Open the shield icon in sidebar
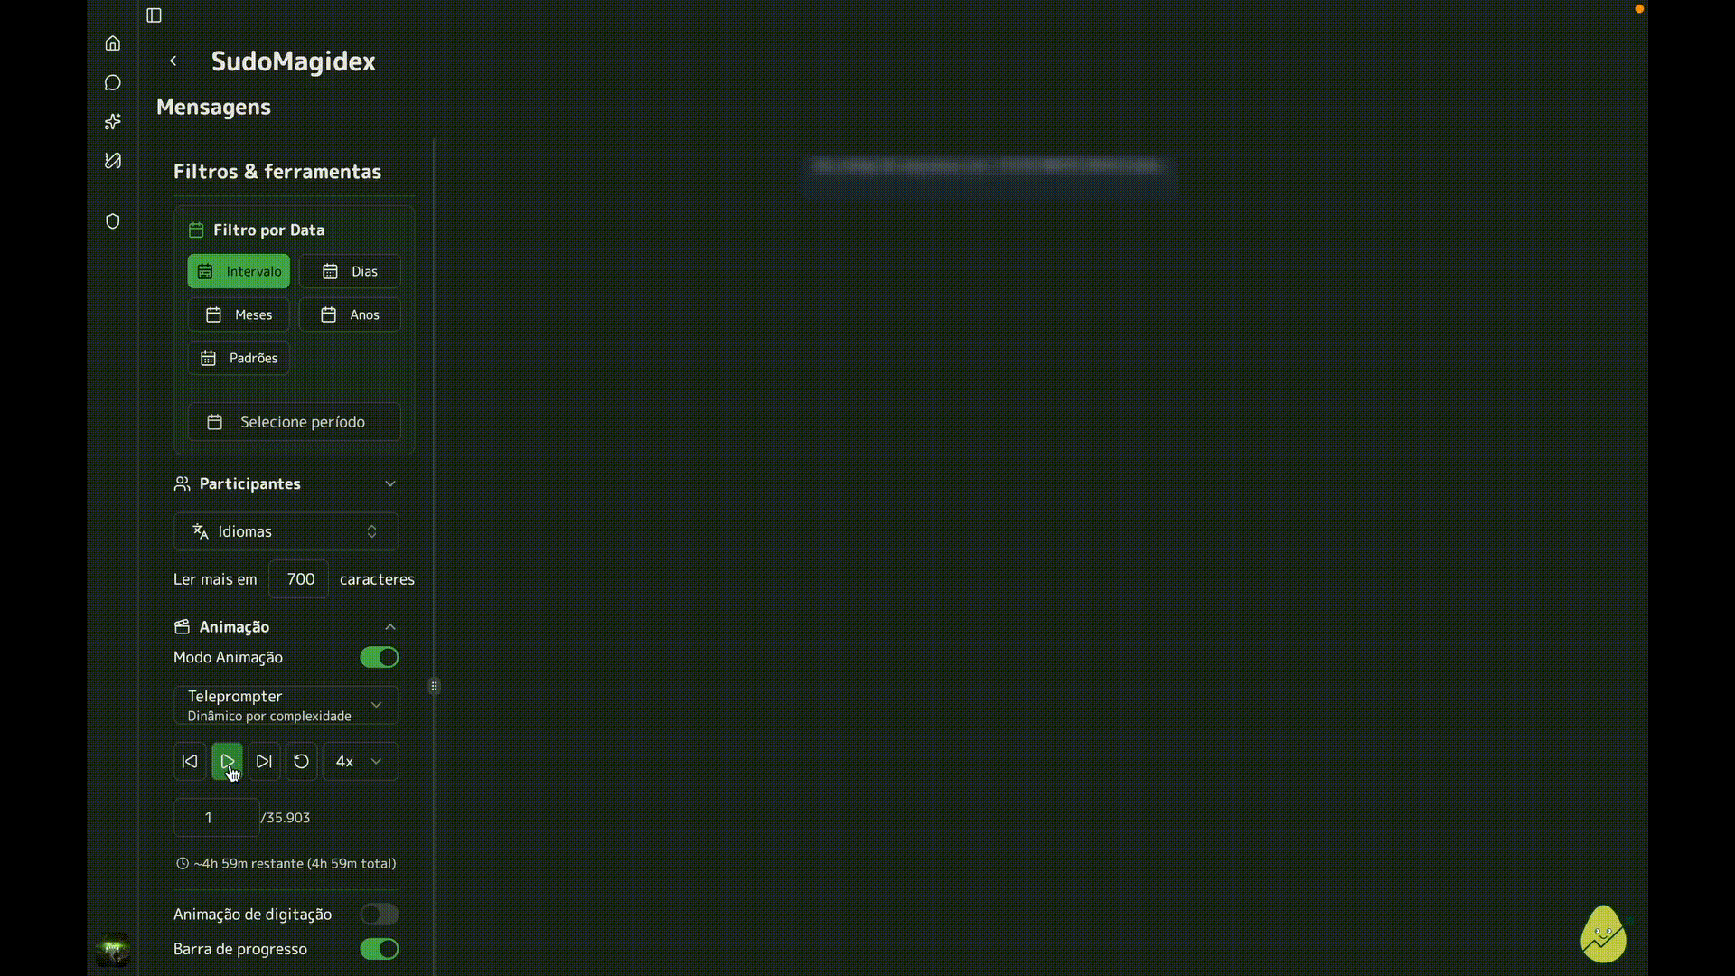 (x=113, y=221)
